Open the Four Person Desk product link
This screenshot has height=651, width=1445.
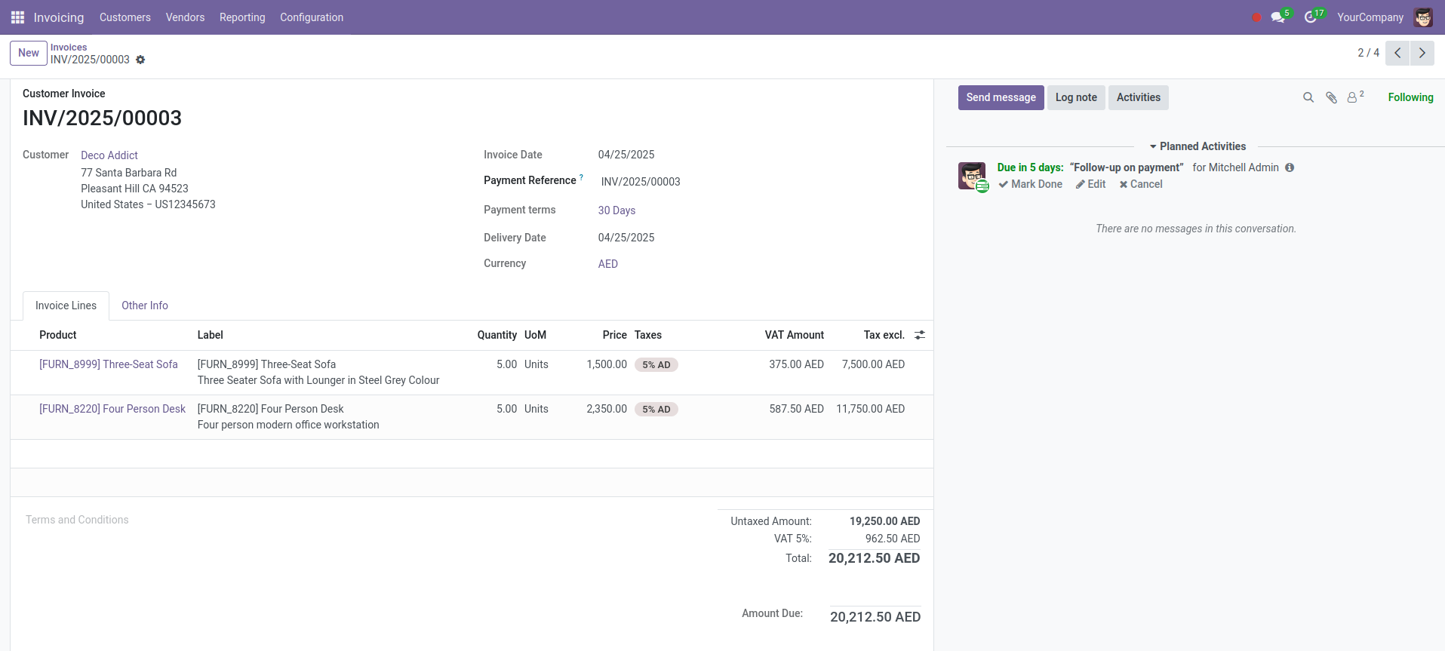click(112, 409)
